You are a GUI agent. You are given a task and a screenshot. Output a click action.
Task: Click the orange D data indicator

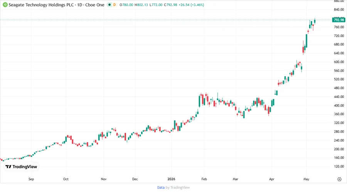(115, 5)
